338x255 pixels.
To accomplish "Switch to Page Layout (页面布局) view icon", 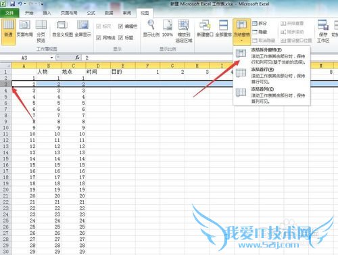I will point(24,28).
